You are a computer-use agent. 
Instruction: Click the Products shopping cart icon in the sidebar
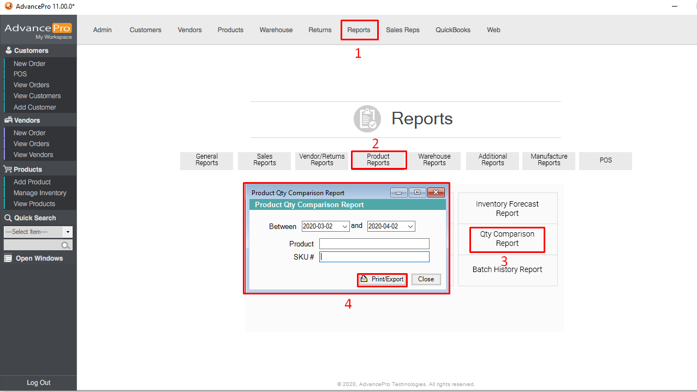click(8, 170)
